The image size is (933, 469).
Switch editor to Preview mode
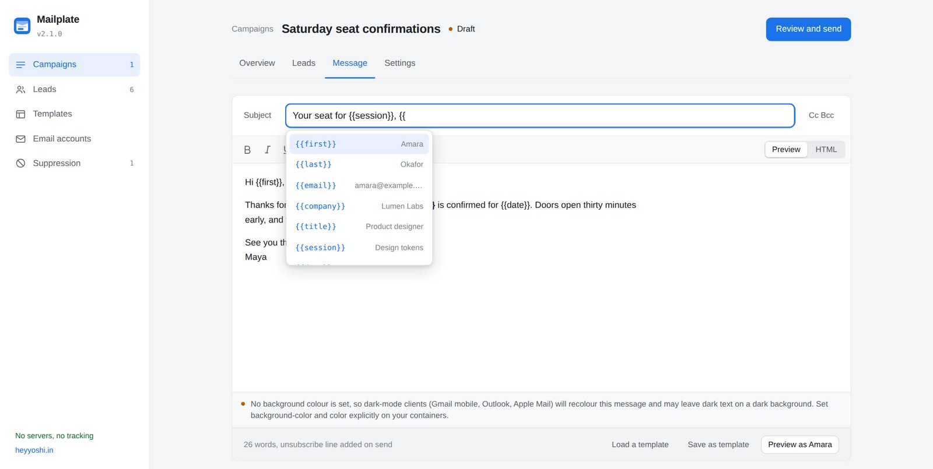pyautogui.click(x=786, y=150)
